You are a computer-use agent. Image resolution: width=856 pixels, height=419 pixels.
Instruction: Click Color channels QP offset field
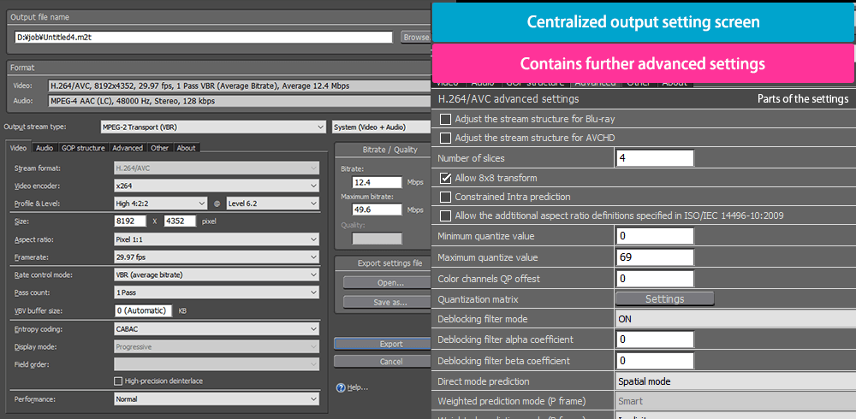pyautogui.click(x=655, y=279)
